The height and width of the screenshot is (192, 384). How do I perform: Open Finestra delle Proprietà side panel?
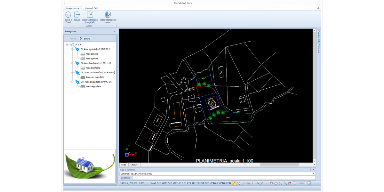pyautogui.click(x=318, y=42)
